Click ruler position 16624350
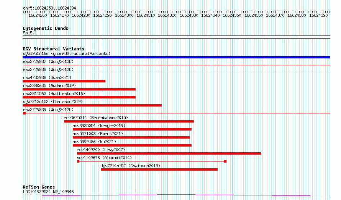341x200 pixels. click(x=232, y=15)
